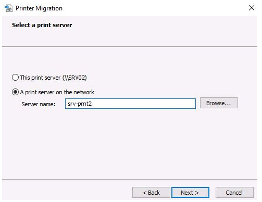This screenshot has height=202, width=262.
Task: Click the srv-prnt2 text in the field
Action: coord(80,104)
